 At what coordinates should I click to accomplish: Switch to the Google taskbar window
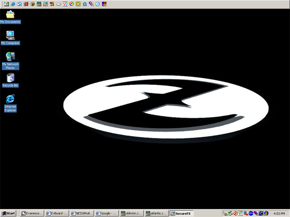[107, 213]
